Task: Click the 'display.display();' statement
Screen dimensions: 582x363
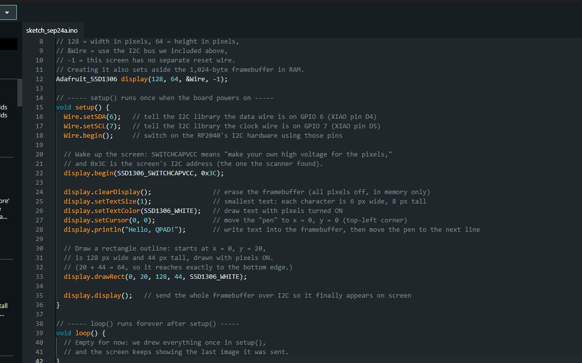Action: [98, 296]
